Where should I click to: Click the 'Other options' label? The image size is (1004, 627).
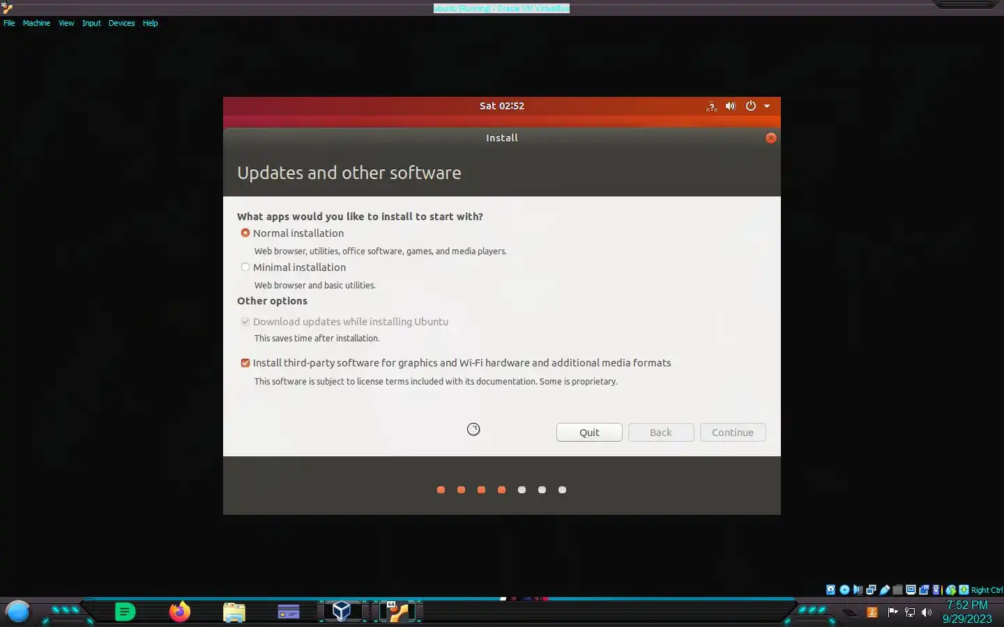[272, 301]
